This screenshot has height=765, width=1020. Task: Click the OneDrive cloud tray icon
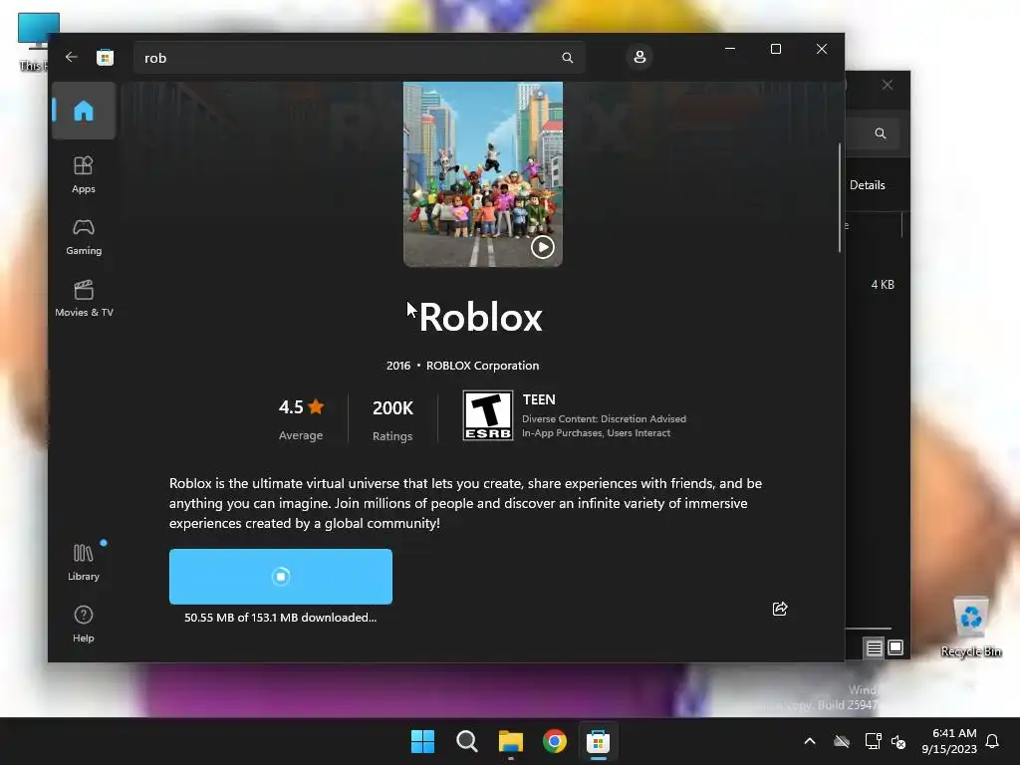pyautogui.click(x=842, y=741)
